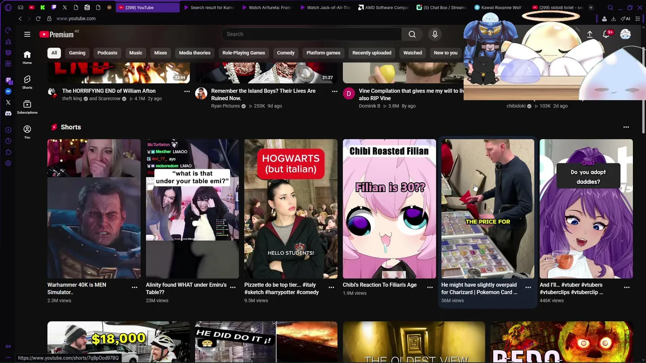Start voice search with microphone icon
Screen dimensions: 646x363
[435, 34]
